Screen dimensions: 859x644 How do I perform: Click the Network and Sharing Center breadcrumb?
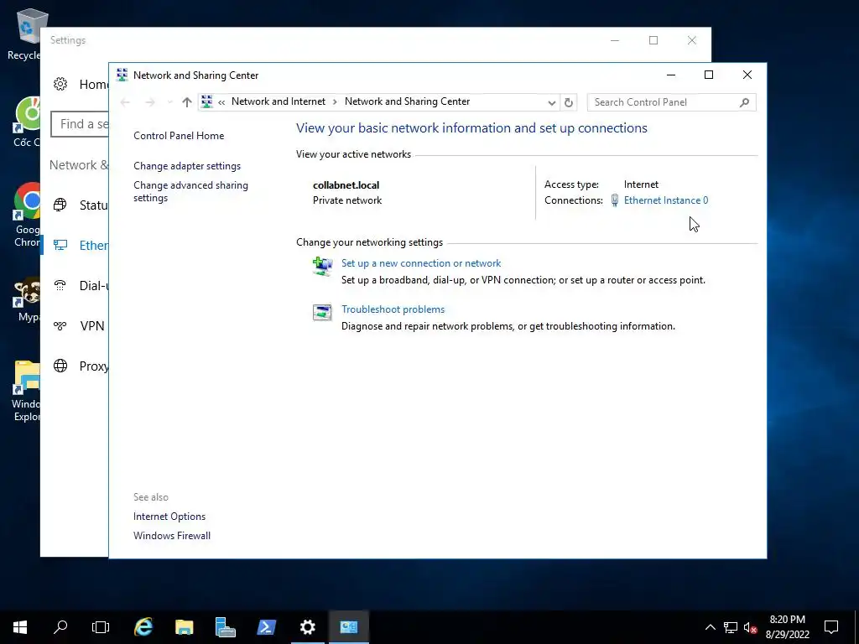coord(407,101)
